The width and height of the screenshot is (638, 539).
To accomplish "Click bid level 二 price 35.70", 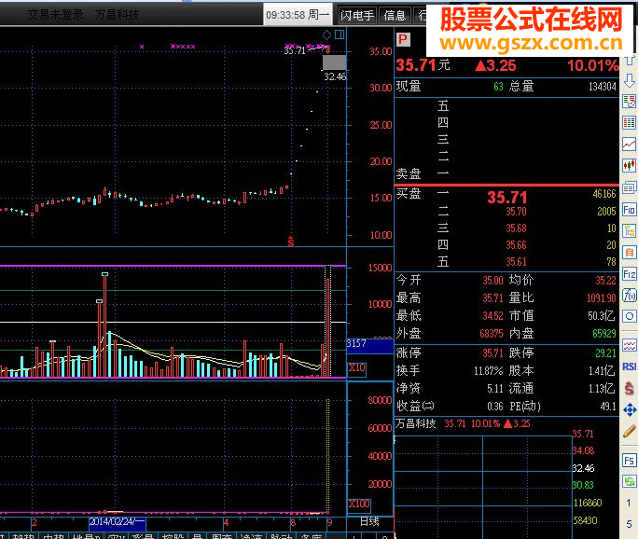I will point(516,212).
